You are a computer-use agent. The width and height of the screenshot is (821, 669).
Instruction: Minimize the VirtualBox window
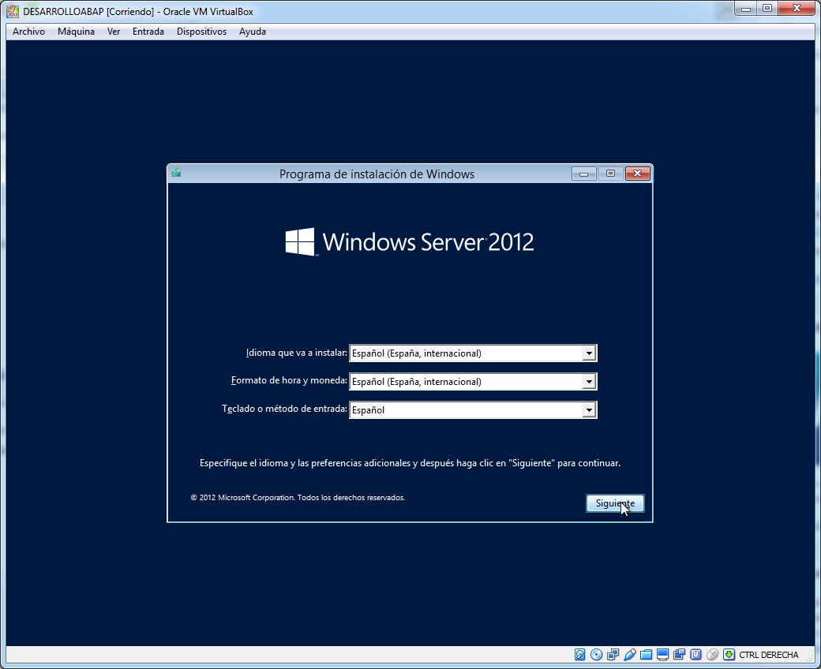(x=746, y=9)
